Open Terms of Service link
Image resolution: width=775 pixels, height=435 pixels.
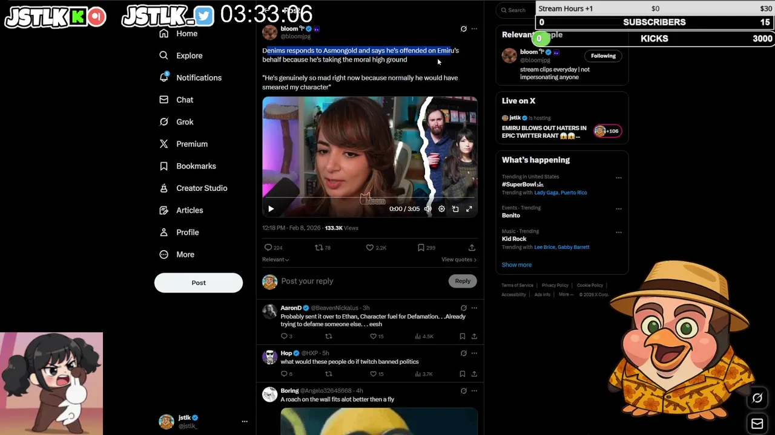(517, 285)
